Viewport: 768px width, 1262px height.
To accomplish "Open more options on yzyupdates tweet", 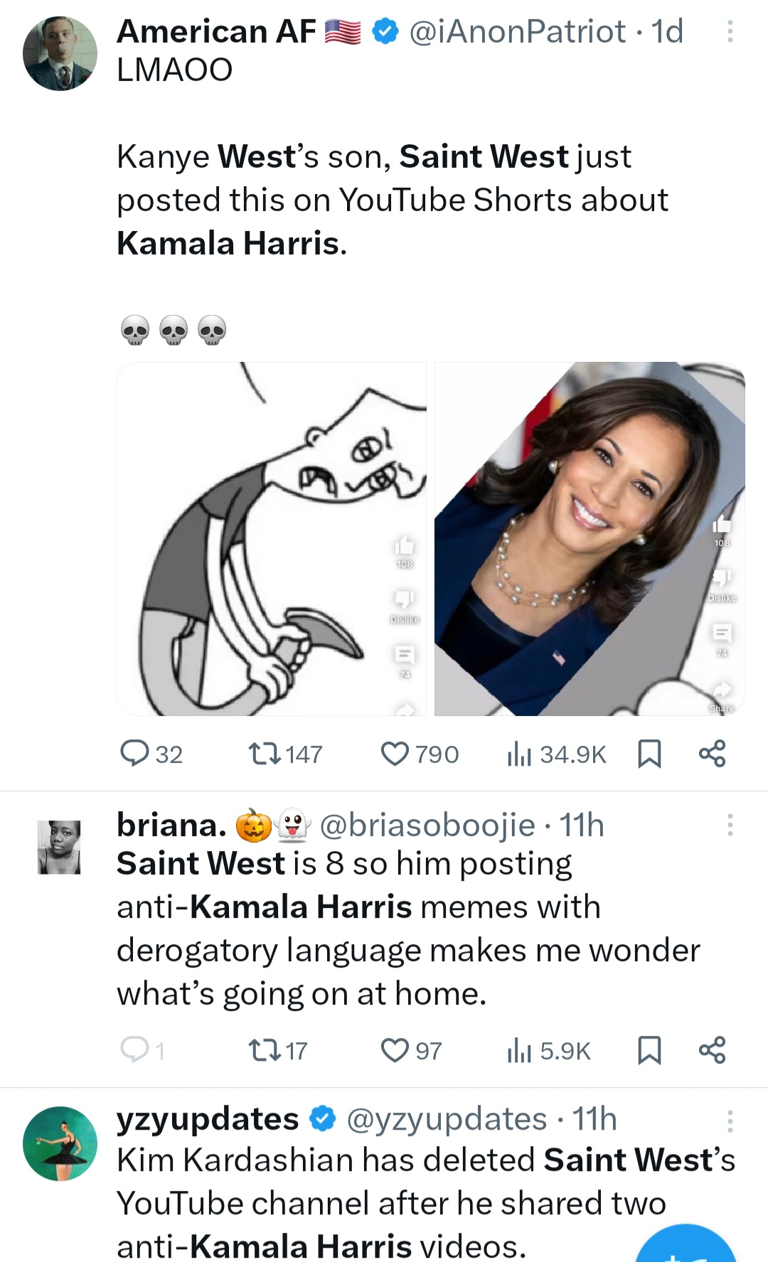I will (730, 1121).
